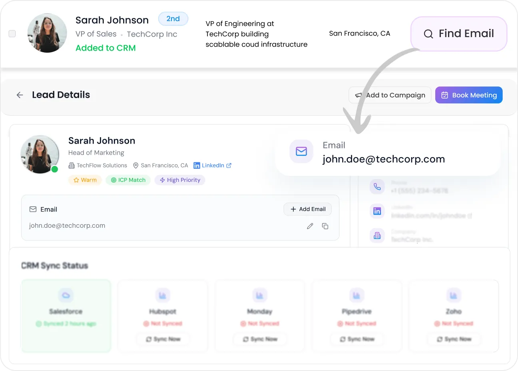Click the location pin icon next to San Francisco

pos(136,166)
